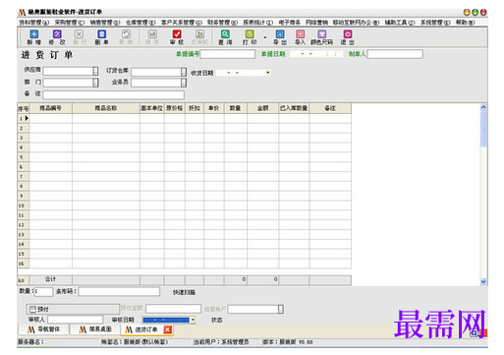This screenshot has height=355, width=504.
Task: Click the 保存 (save) toolbar icon
Action: [152, 34]
